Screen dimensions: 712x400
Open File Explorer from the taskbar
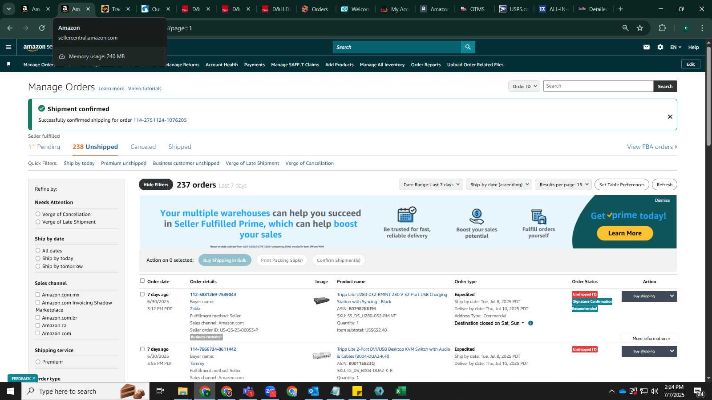click(x=183, y=391)
